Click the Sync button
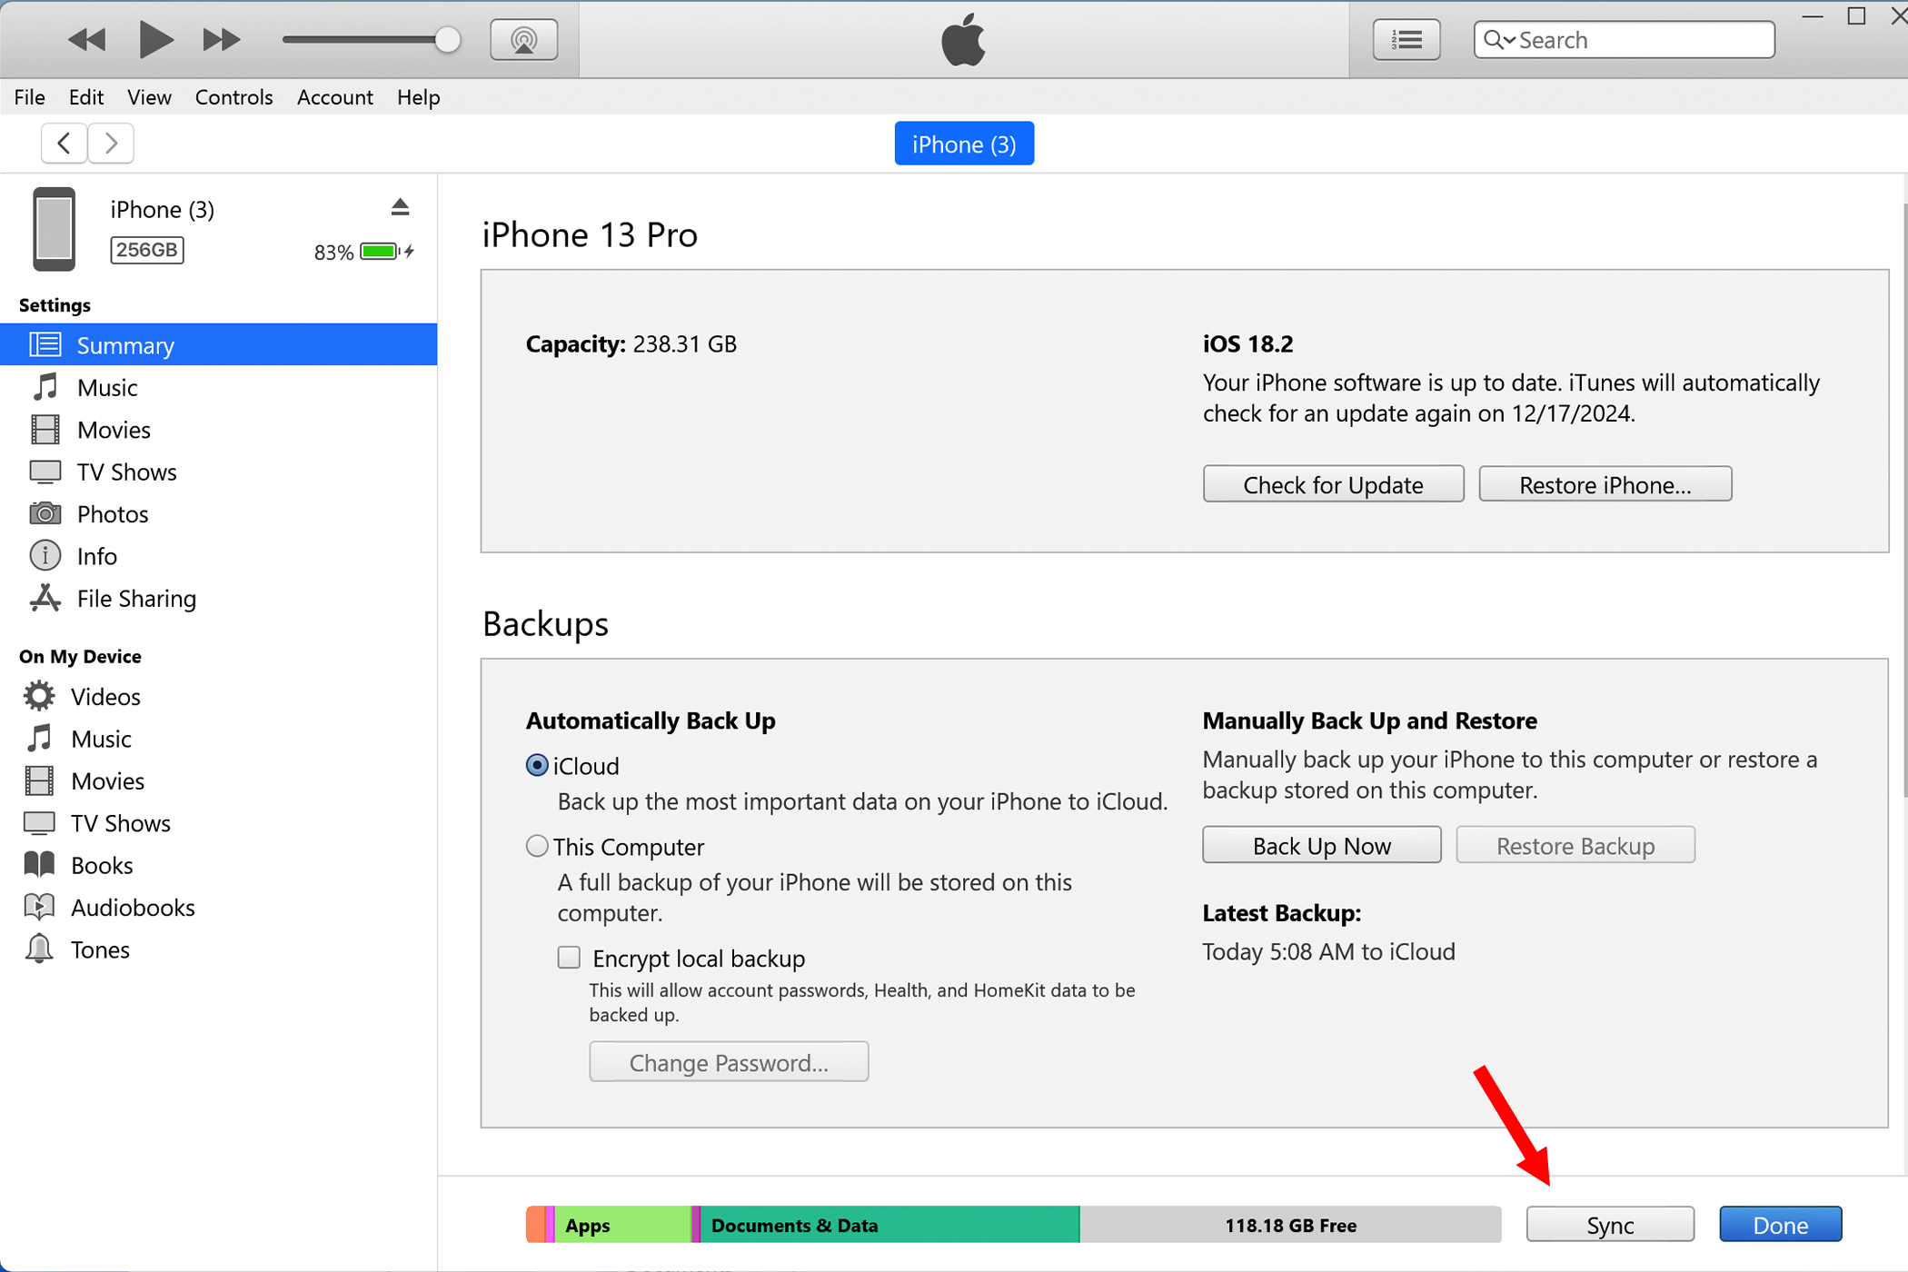Image resolution: width=1908 pixels, height=1272 pixels. [x=1609, y=1225]
